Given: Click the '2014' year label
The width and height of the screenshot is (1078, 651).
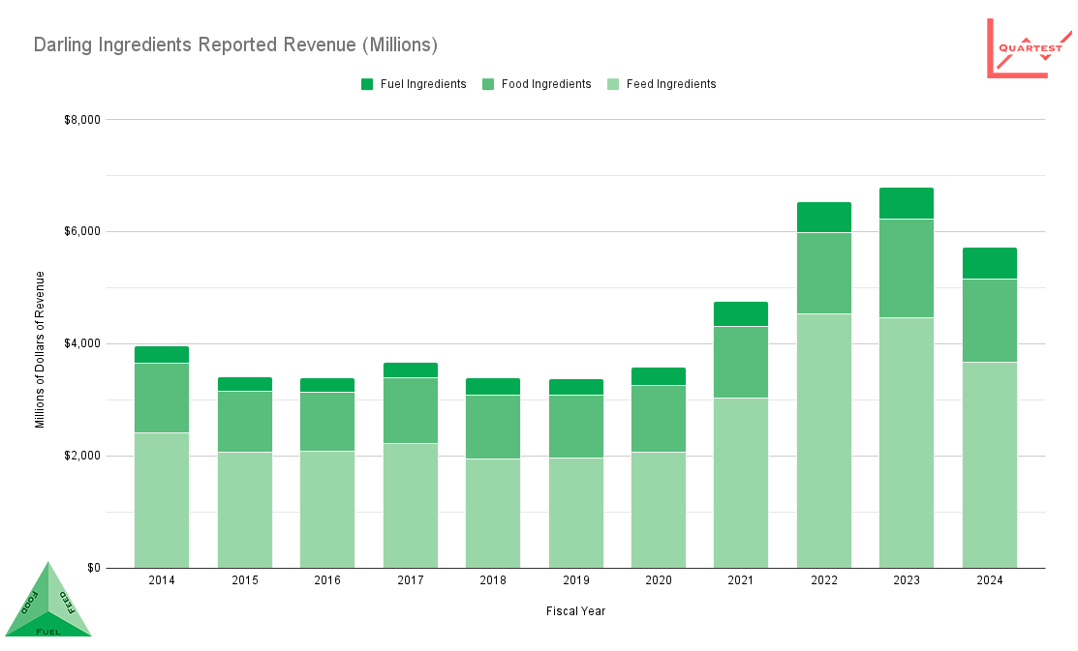Looking at the screenshot, I should click(162, 580).
